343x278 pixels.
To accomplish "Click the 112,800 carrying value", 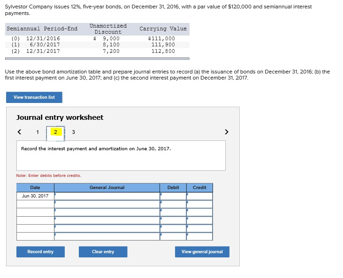I will tap(163, 51).
